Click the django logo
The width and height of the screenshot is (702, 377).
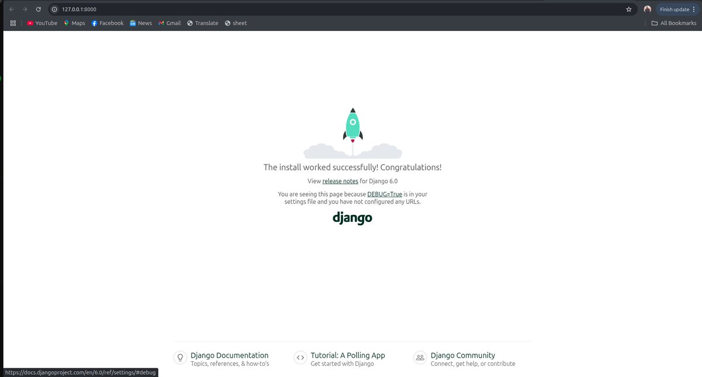coord(352,218)
